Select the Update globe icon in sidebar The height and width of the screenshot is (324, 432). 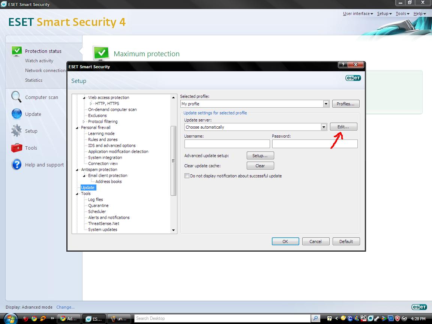click(x=16, y=114)
